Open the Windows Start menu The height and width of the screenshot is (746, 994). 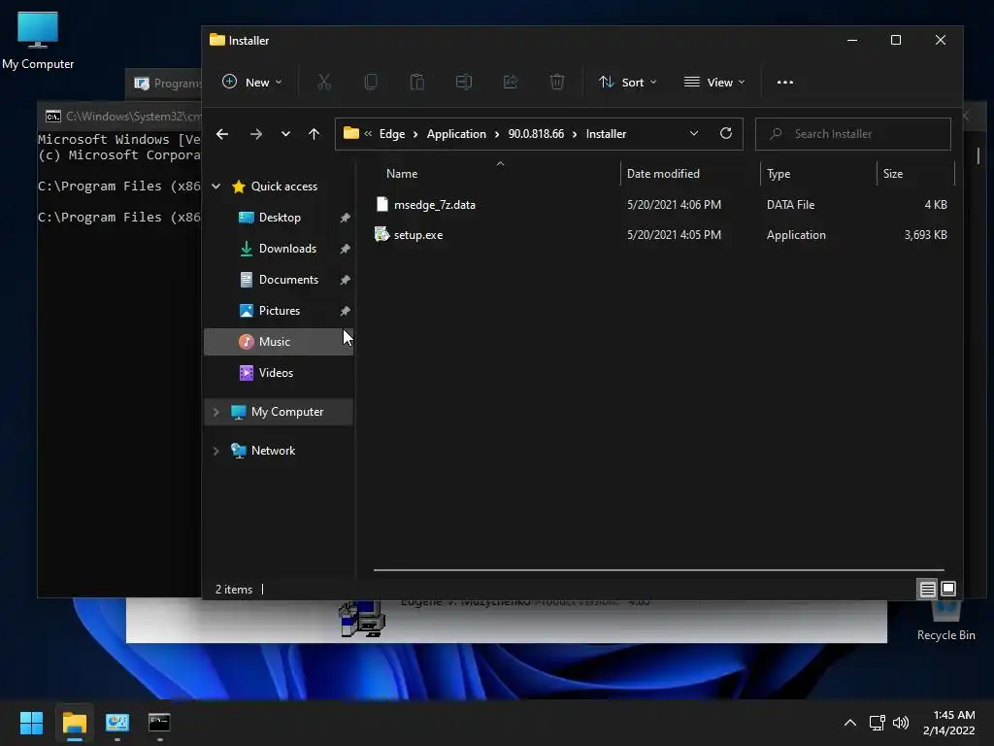click(31, 723)
